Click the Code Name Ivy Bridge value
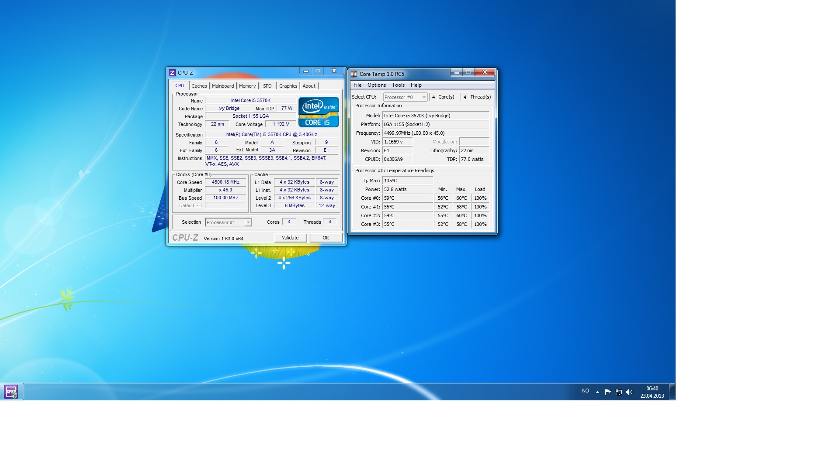This screenshot has width=839, height=471. tap(229, 109)
